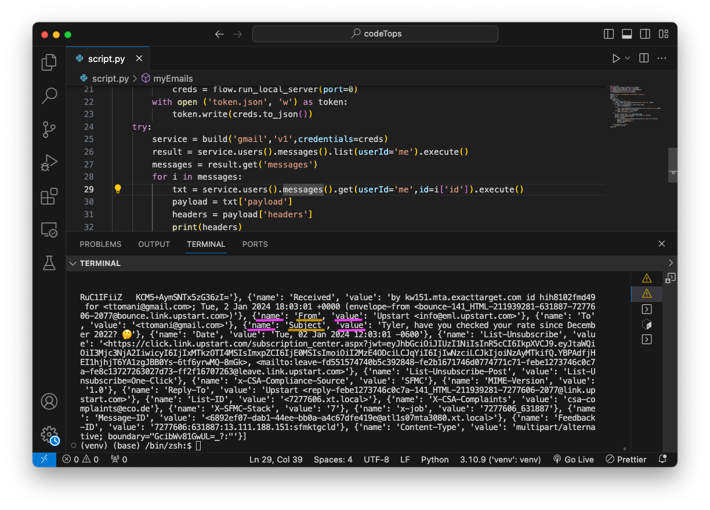Run the Python file with play icon
Screen dimensions: 710x510
(x=616, y=59)
